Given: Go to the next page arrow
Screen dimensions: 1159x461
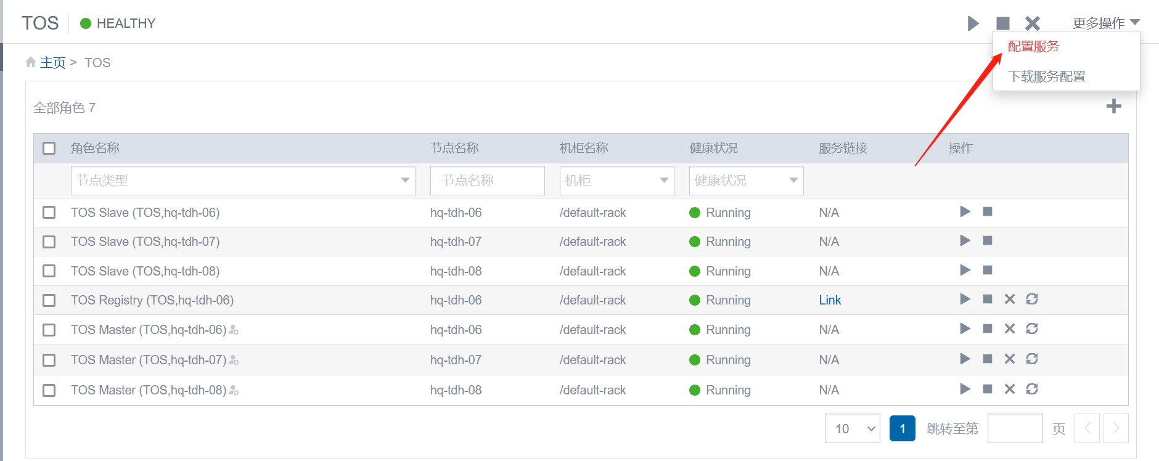Looking at the screenshot, I should [1116, 428].
